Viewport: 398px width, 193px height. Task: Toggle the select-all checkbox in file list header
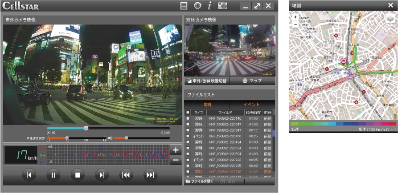(188, 113)
